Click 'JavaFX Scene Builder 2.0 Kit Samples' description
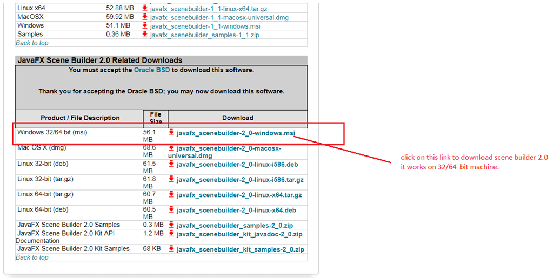This screenshot has width=554, height=278. pos(74,249)
